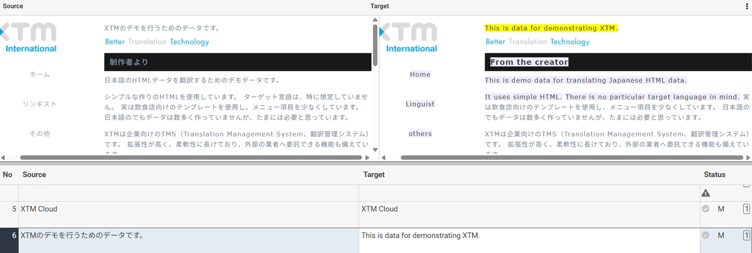Open the three-dot options menu in preview header
The image size is (752, 253).
coord(747,6)
